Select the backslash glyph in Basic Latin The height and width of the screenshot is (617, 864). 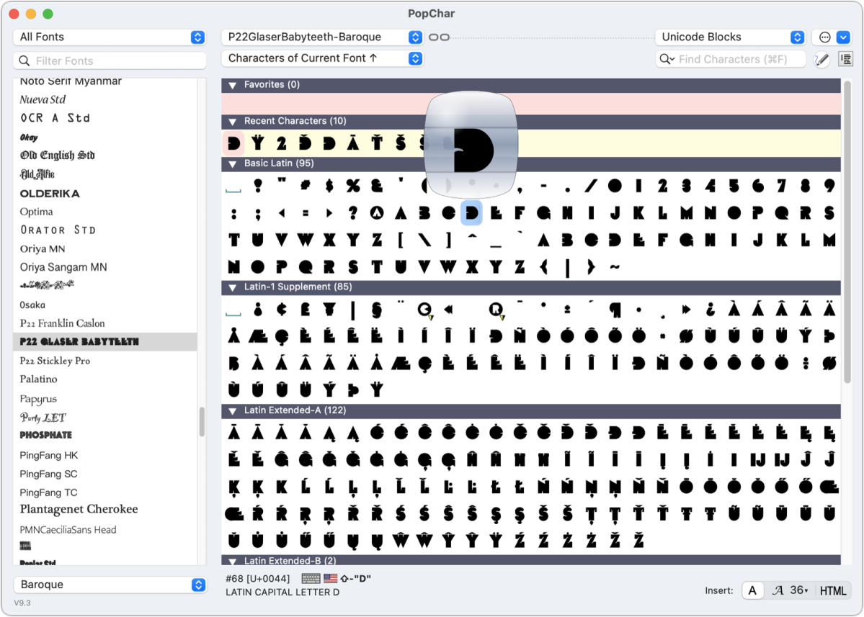click(x=424, y=240)
